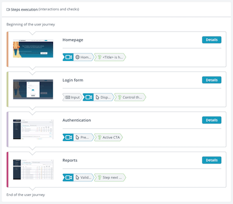Screen dimensions: 233x204
Task: Select the globe 'Hom...' navigation action
Action: click(x=84, y=57)
